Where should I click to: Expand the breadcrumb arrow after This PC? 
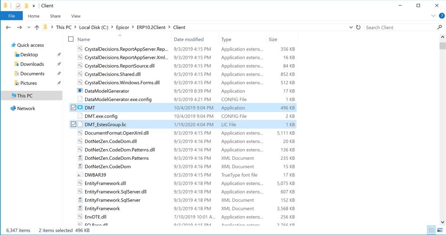click(x=75, y=27)
